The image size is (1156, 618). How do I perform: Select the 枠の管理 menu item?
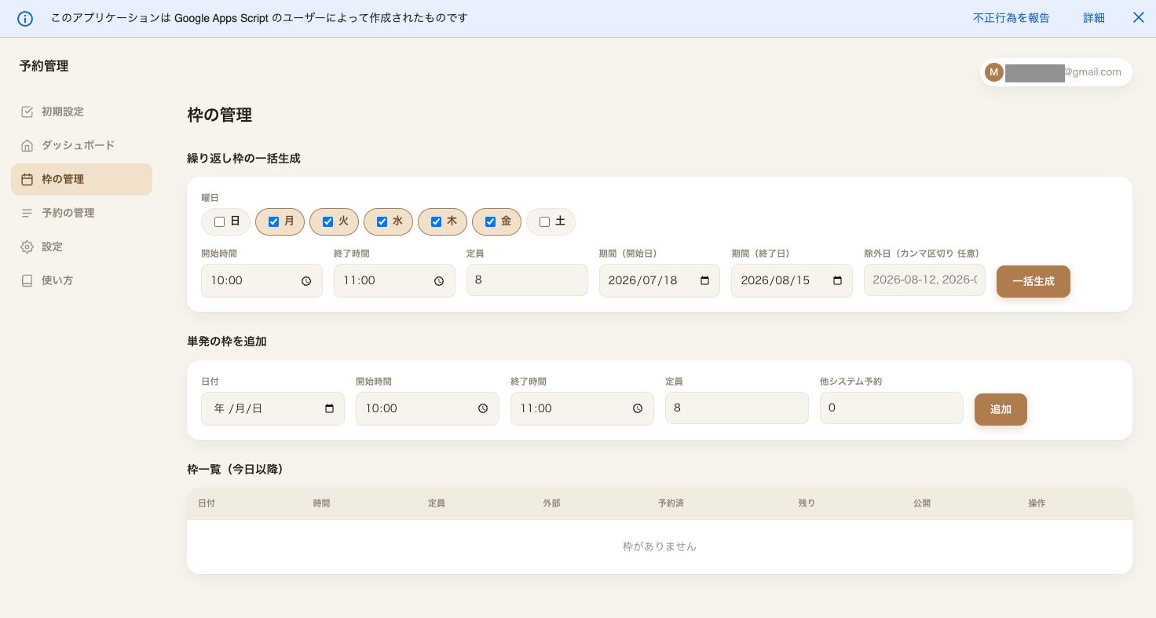pos(82,179)
